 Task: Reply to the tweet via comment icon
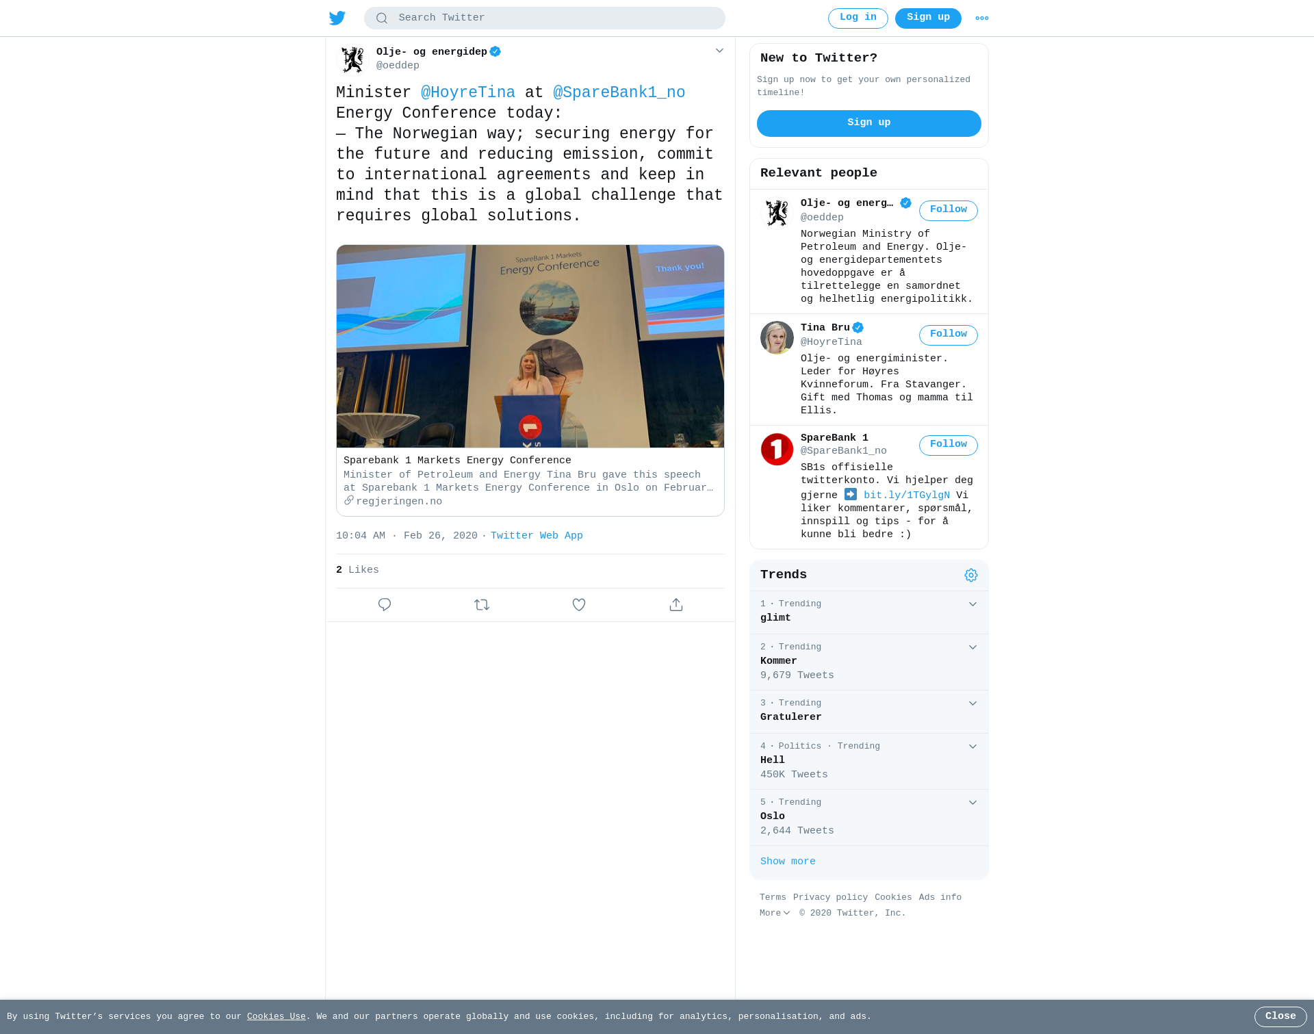(385, 605)
